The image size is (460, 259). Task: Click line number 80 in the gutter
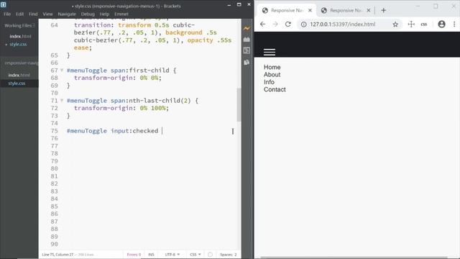[x=55, y=168]
